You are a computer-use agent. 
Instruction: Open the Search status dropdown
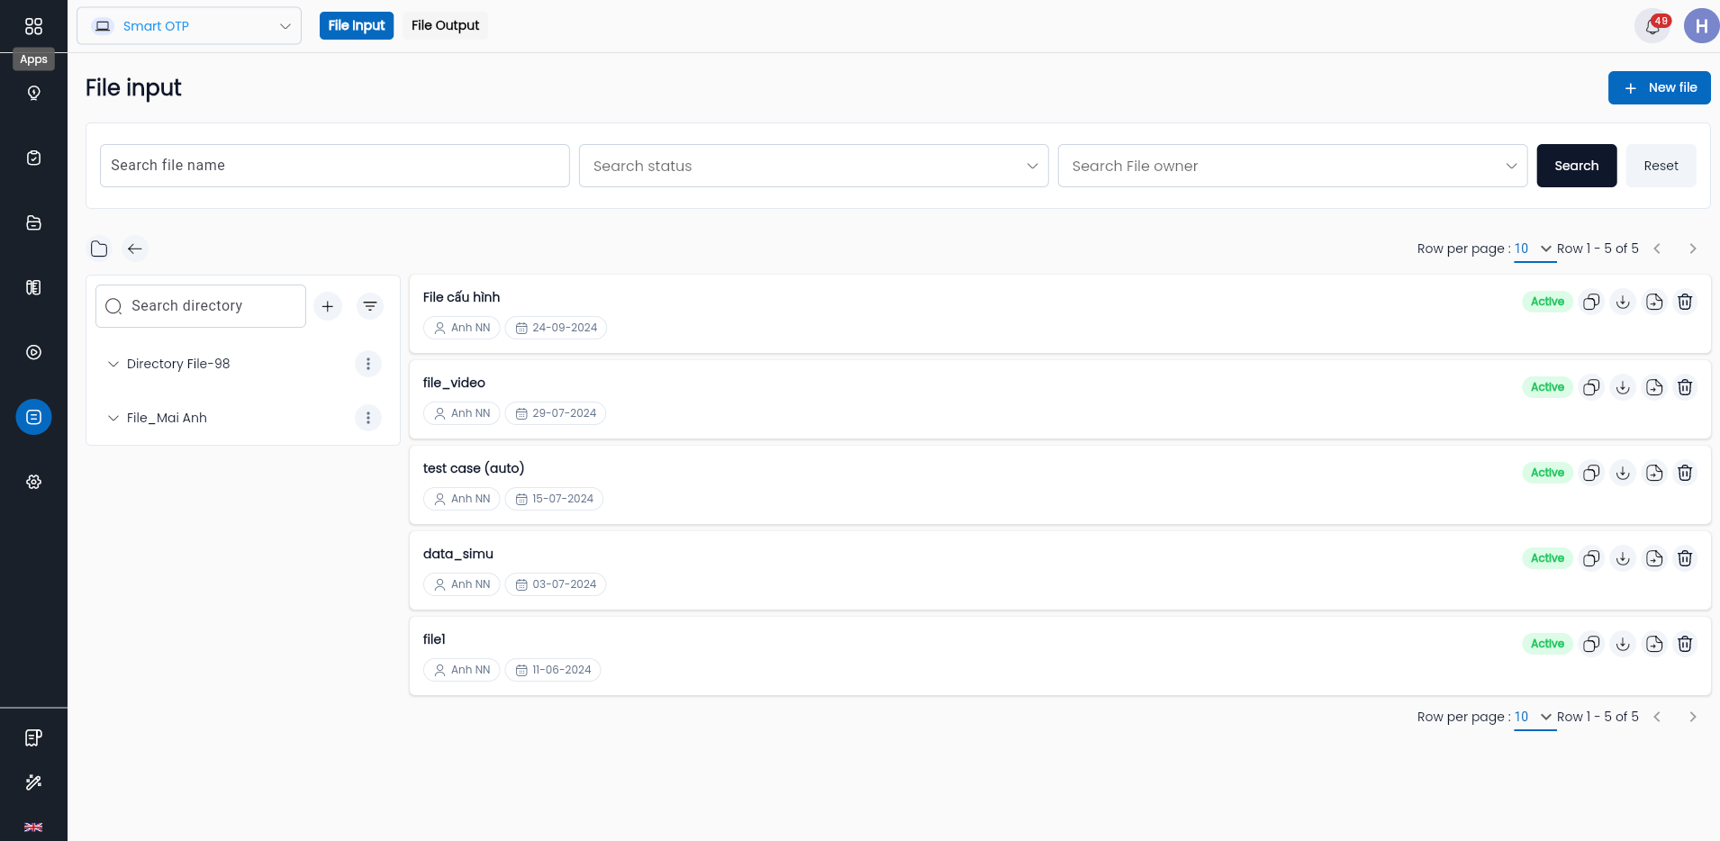(x=814, y=166)
